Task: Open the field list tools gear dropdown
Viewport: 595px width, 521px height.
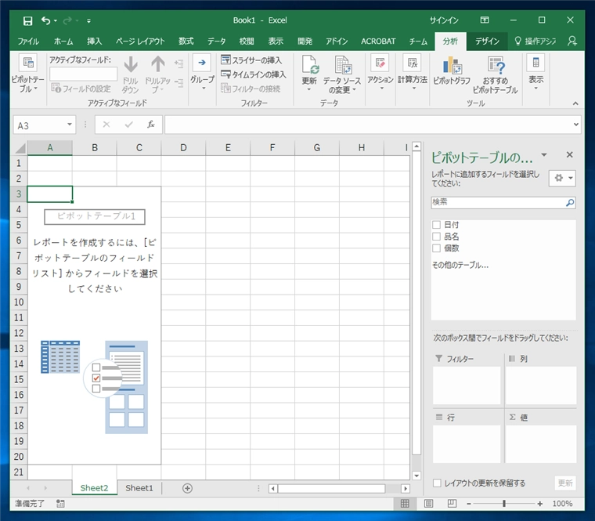Action: point(563,178)
